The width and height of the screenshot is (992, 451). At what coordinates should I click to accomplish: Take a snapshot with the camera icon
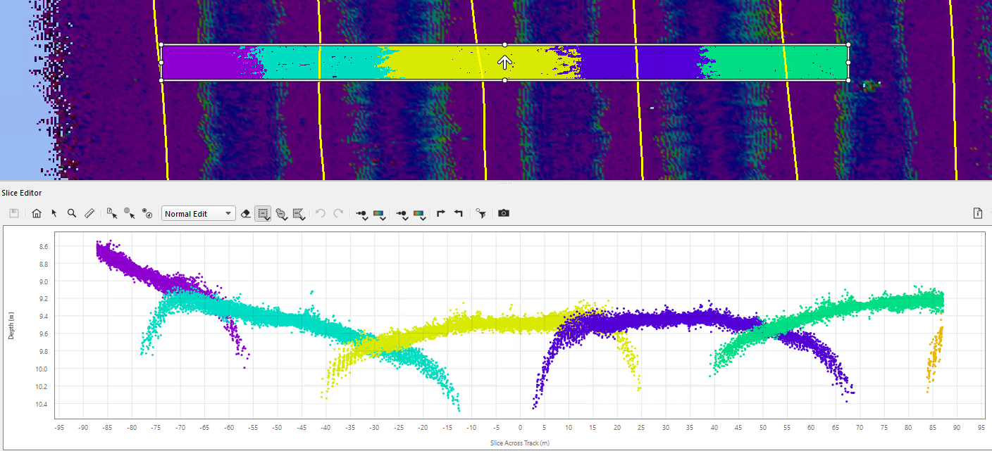pos(503,213)
